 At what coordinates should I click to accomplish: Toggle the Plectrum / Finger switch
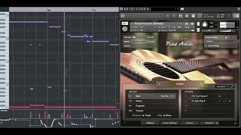143,116
